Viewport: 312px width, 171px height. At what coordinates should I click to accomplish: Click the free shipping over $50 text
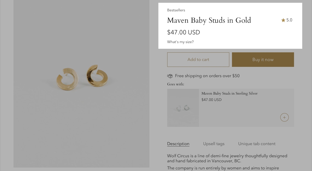207,76
